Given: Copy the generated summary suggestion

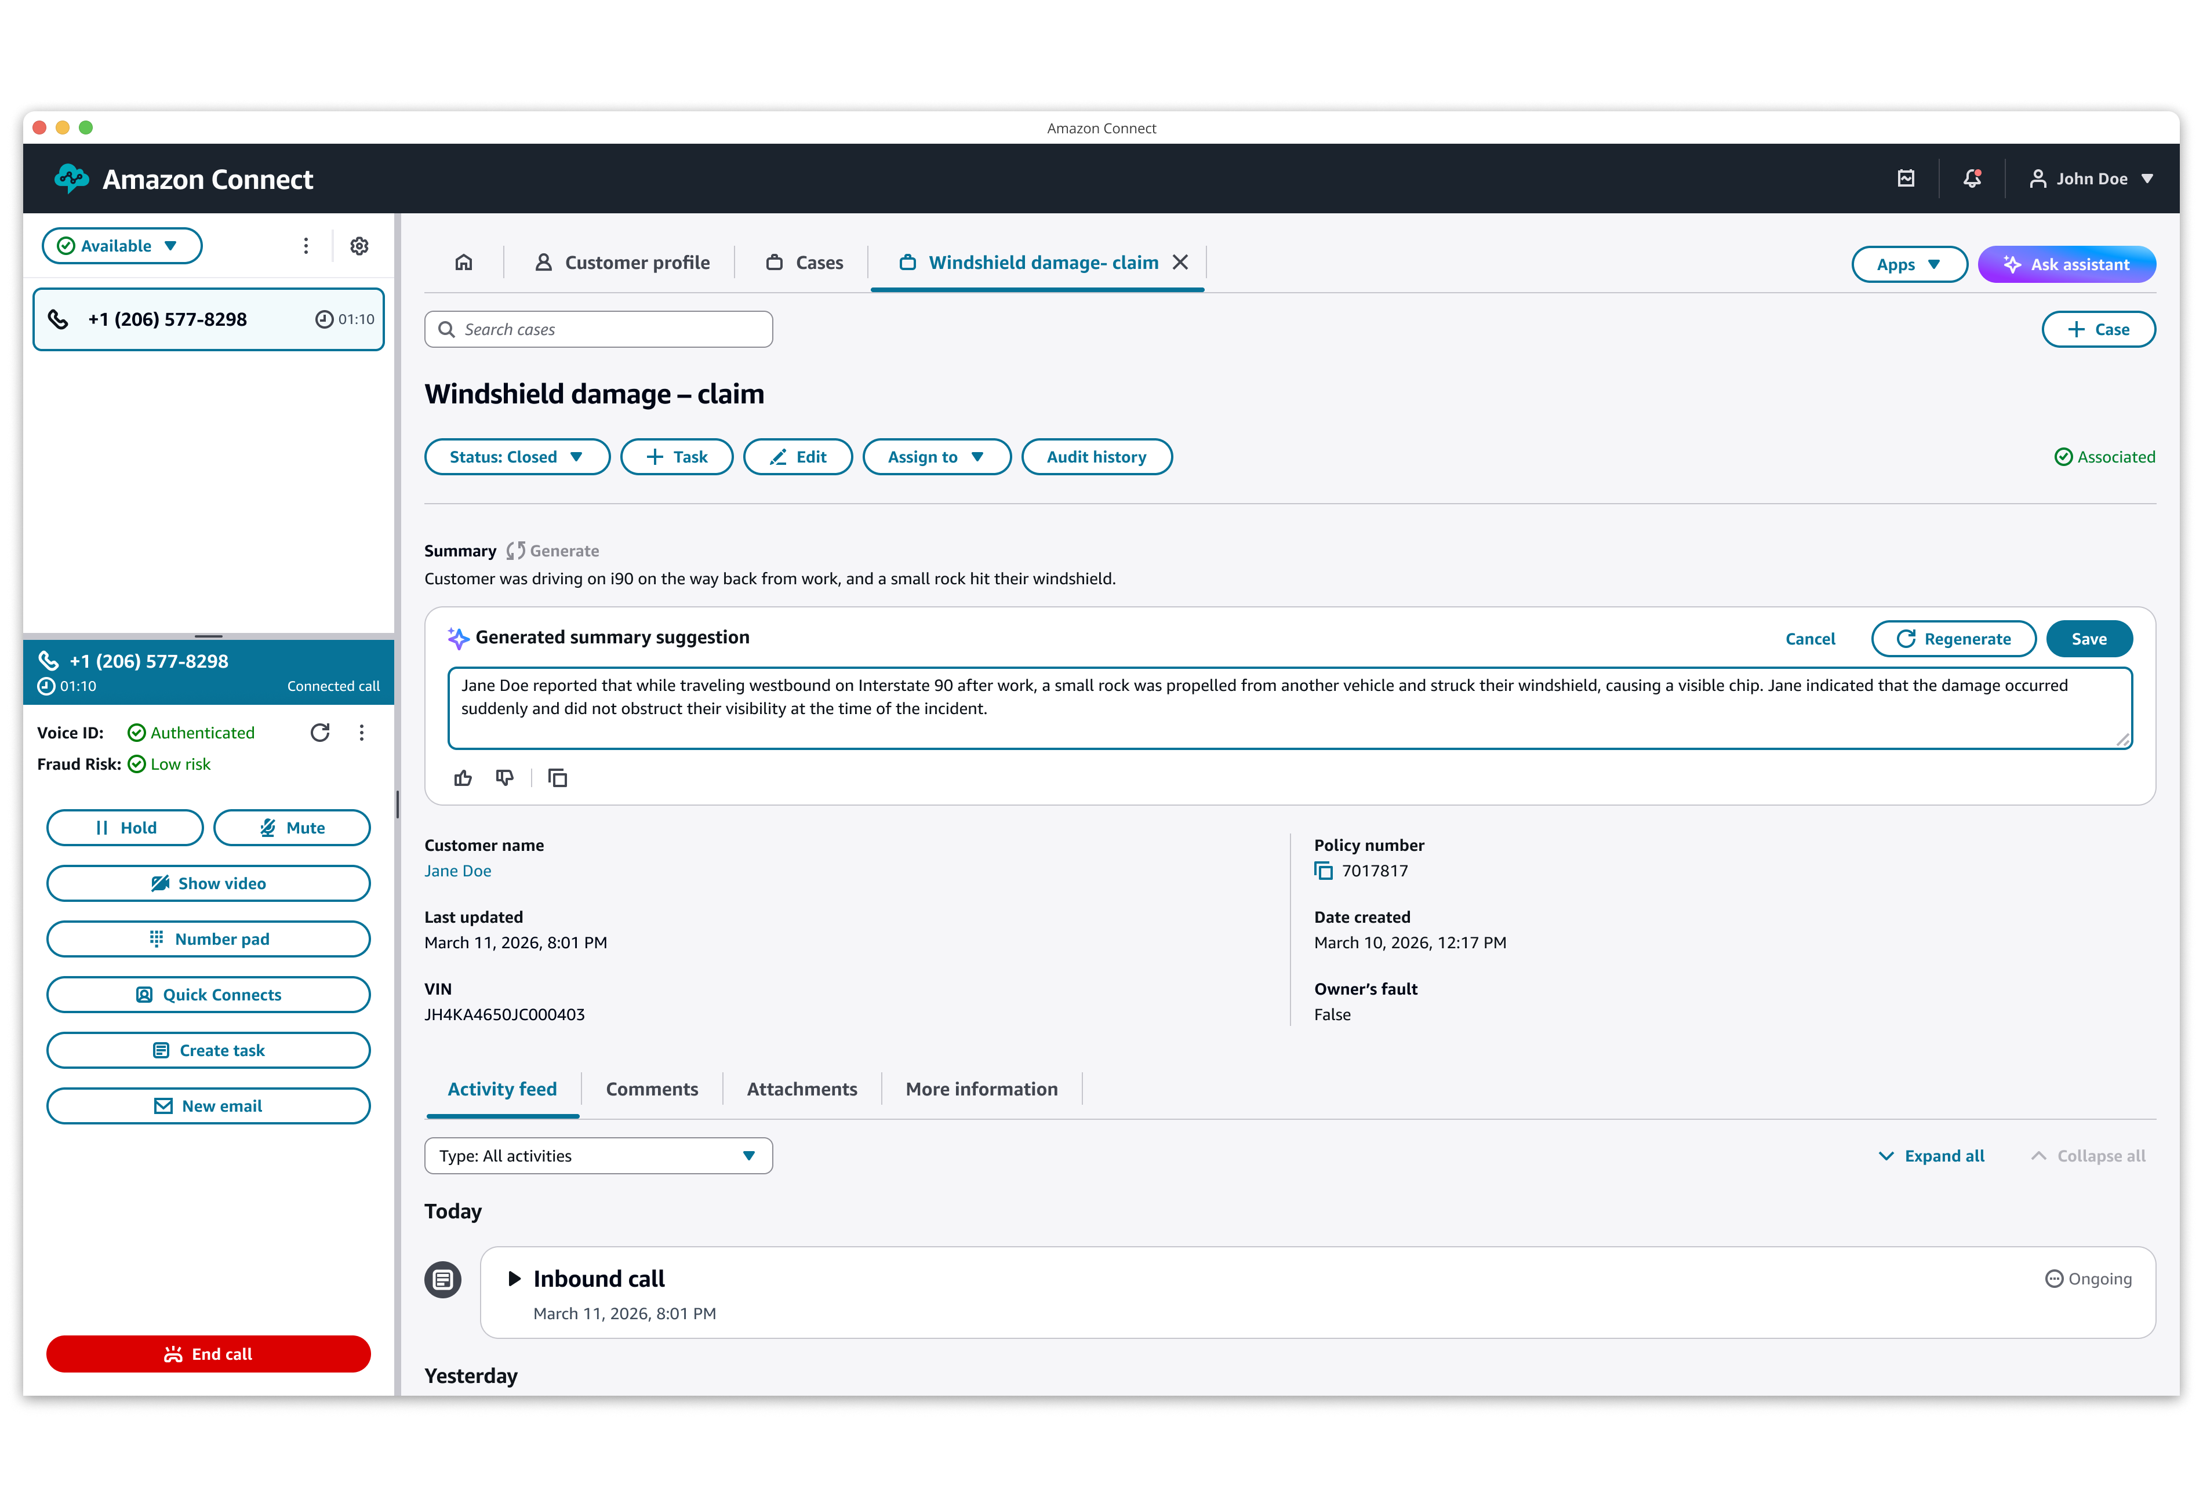Looking at the screenshot, I should pyautogui.click(x=557, y=778).
